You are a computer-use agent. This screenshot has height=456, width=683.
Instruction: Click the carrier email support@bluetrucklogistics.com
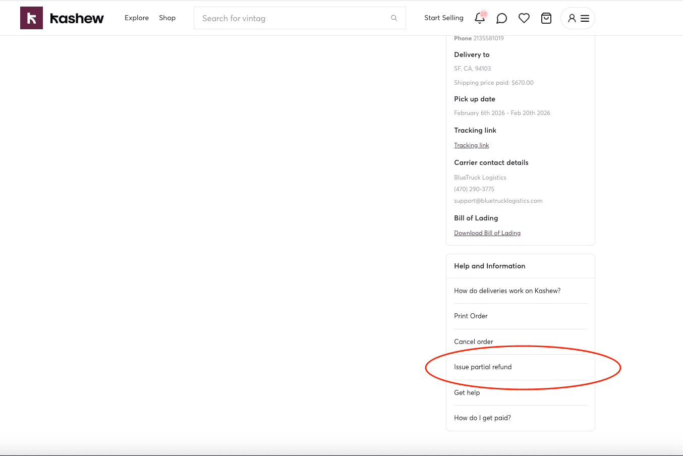coord(498,201)
